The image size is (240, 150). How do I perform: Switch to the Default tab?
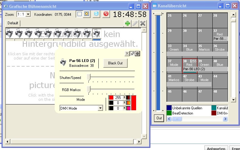(x=13, y=23)
